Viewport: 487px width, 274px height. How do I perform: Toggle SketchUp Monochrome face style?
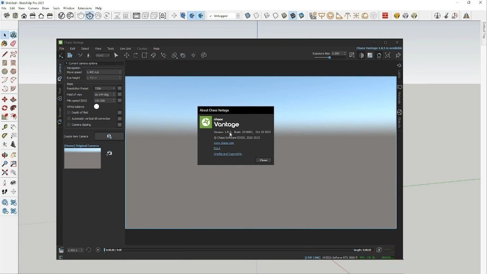point(301,16)
